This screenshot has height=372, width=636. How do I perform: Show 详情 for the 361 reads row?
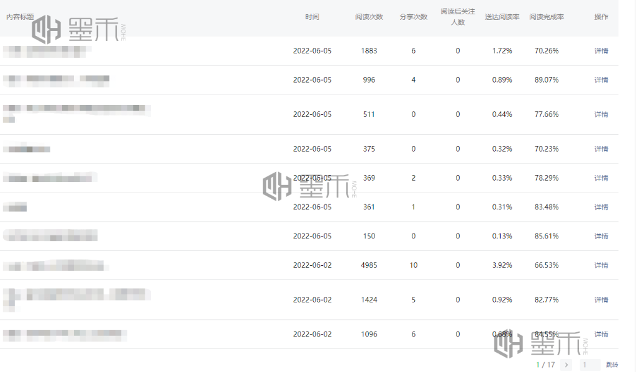(x=601, y=207)
